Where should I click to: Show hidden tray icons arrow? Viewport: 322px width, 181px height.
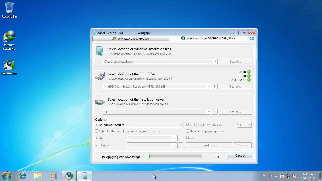(x=276, y=176)
